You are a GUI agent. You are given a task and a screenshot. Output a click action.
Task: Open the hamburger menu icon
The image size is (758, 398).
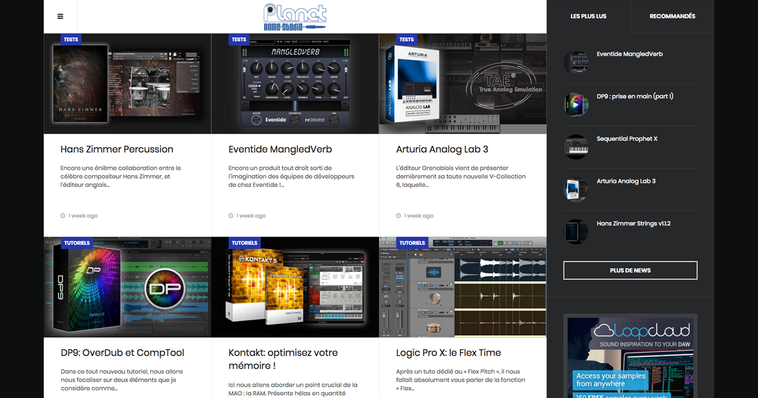coord(60,16)
